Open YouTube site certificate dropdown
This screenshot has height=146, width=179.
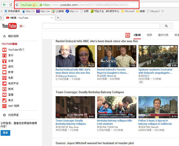29,5
